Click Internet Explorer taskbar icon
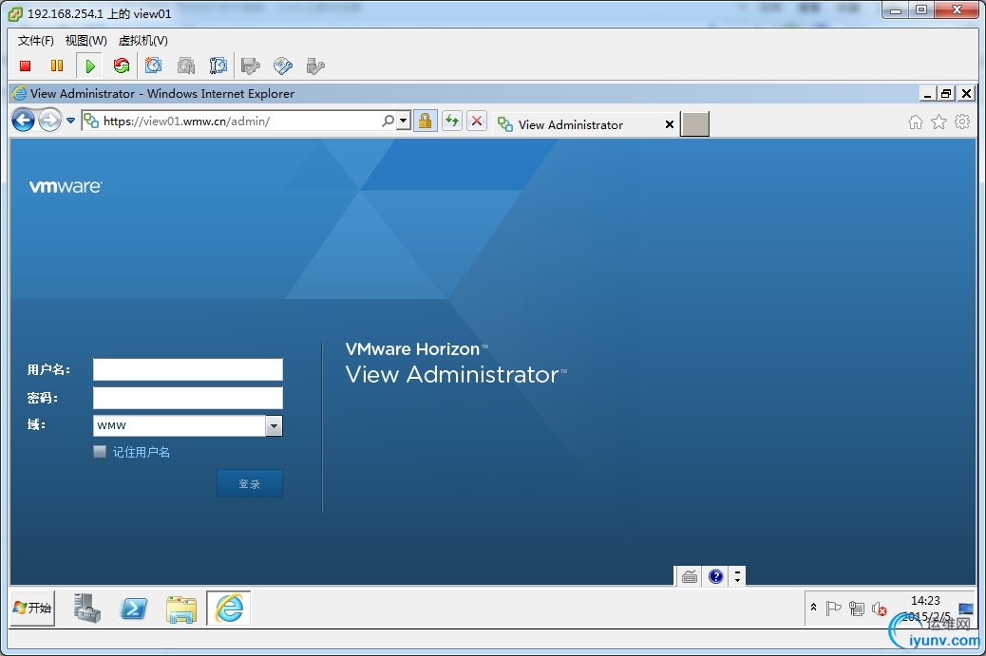This screenshot has width=986, height=656. (x=229, y=609)
